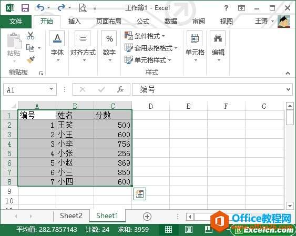Image resolution: width=296 pixels, height=236 pixels.
Task: Click the 平均值 status bar entry
Action: [47, 230]
